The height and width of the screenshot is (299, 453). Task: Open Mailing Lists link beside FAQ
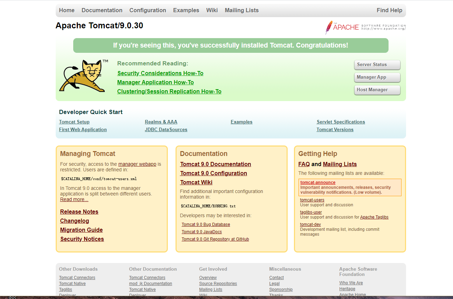pyautogui.click(x=340, y=164)
